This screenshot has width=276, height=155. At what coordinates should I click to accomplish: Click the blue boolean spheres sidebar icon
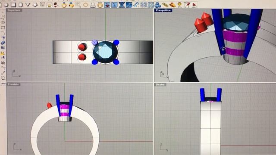[x=3, y=43]
